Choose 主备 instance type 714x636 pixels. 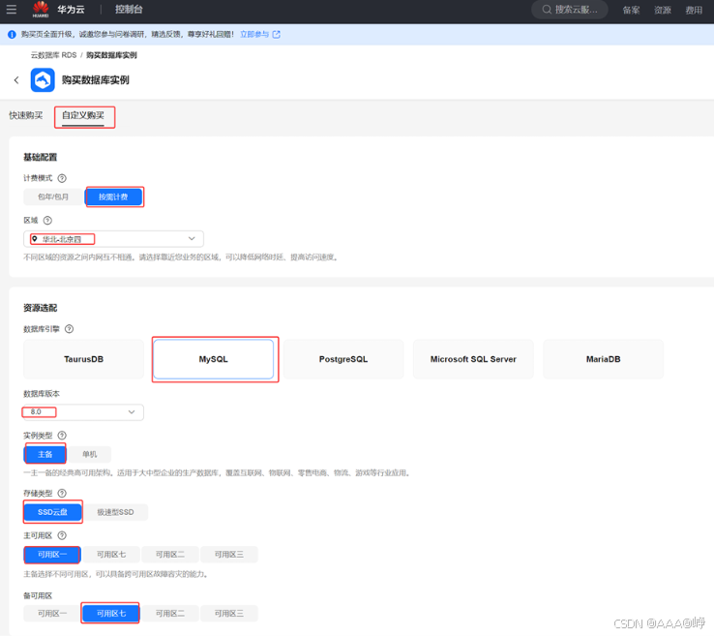[45, 454]
